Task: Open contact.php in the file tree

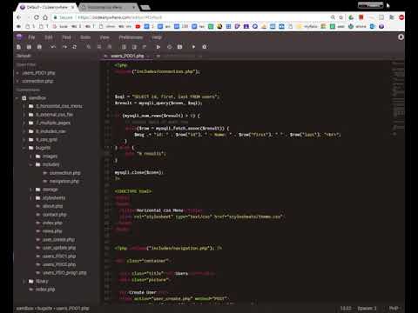Action: pyautogui.click(x=55, y=215)
